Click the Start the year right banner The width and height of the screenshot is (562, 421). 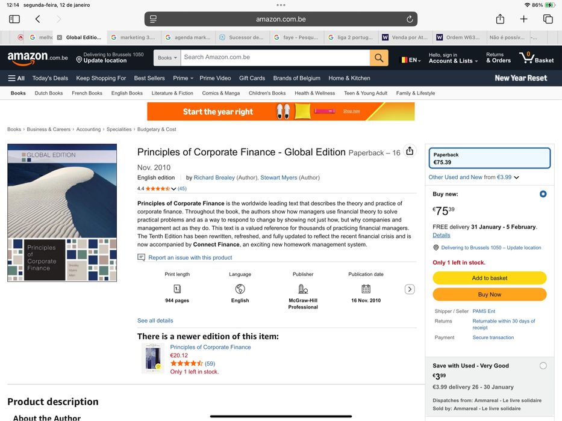pyautogui.click(x=281, y=111)
